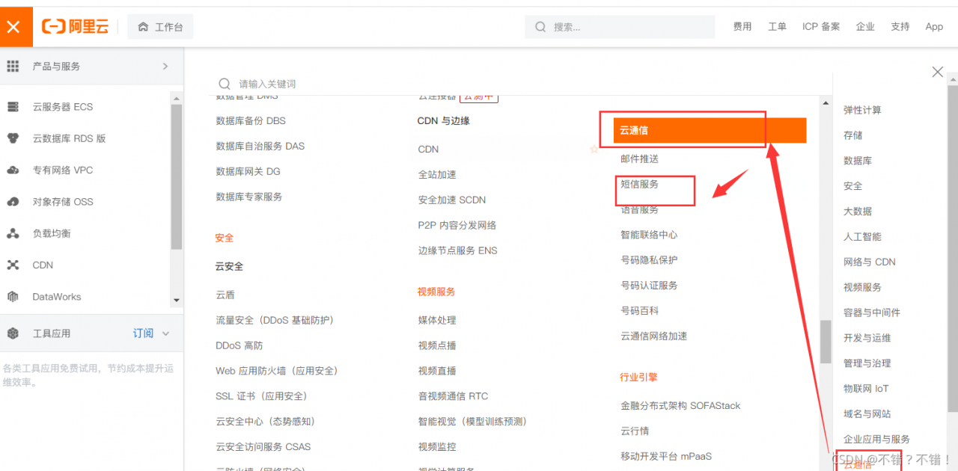Open 边缘节点服务 ENS product

tap(457, 250)
